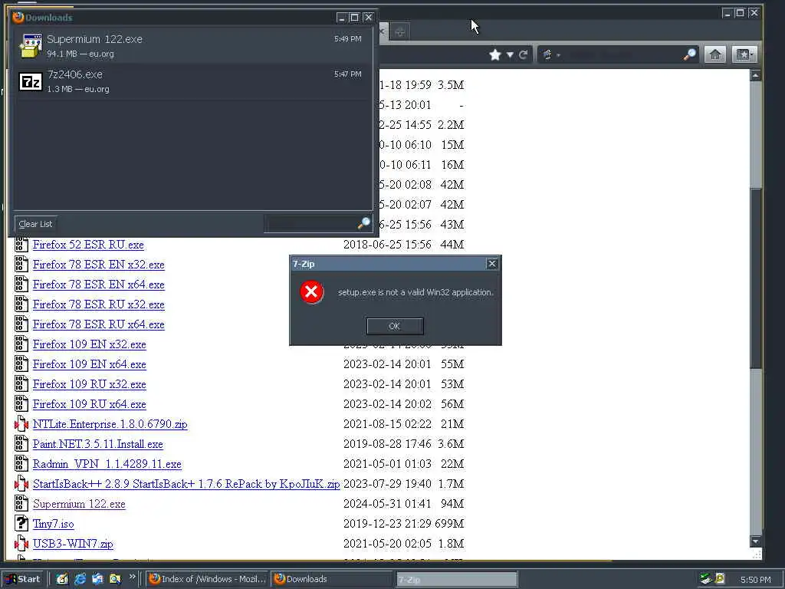Screen dimensions: 785x589
Task: Click the unknown-file icon beside Tiny7.iso
Action: coord(21,524)
